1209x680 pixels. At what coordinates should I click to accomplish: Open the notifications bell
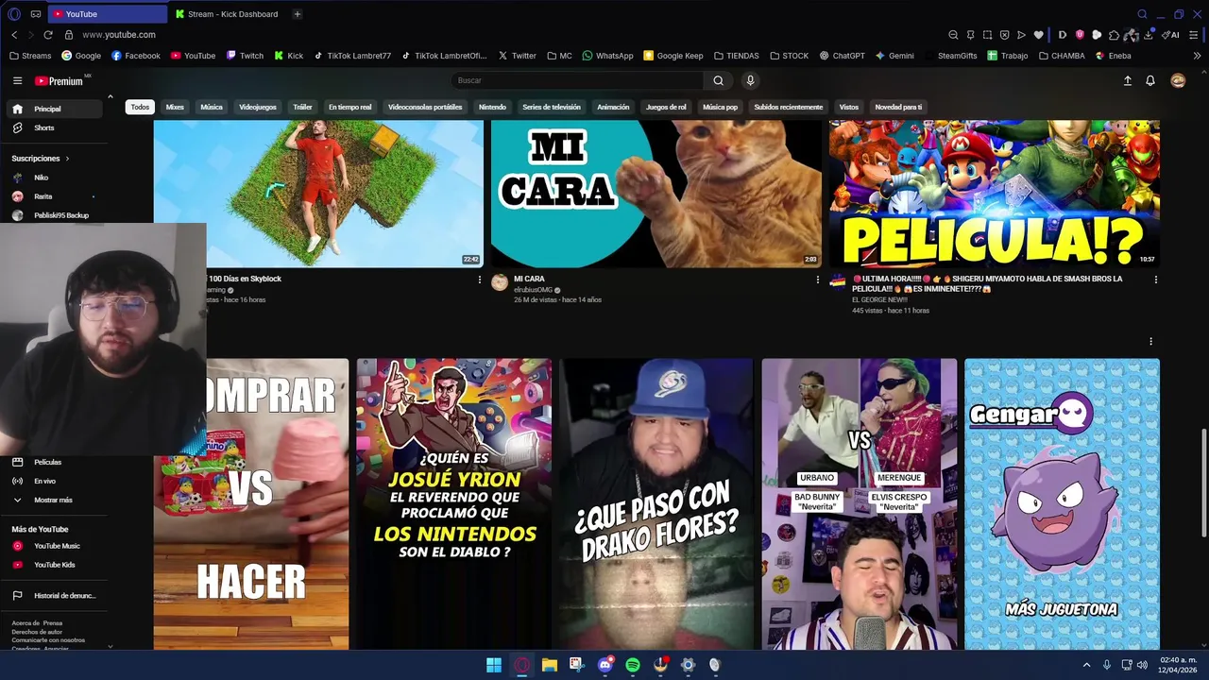point(1150,81)
